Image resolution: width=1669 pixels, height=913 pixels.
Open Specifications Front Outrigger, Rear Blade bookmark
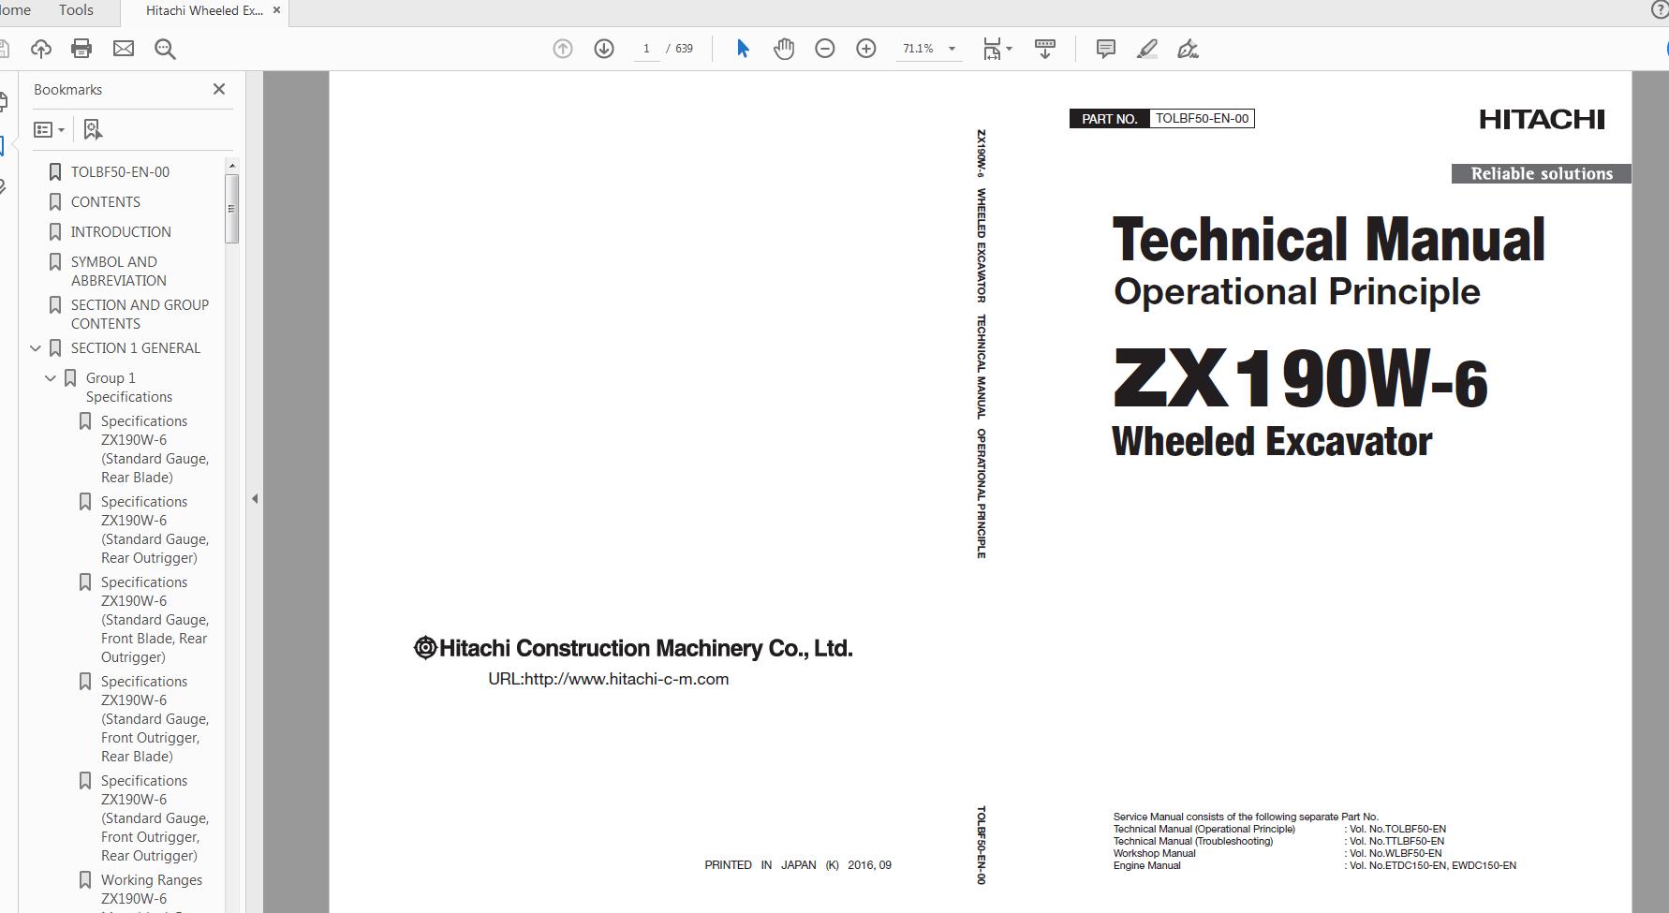[155, 719]
